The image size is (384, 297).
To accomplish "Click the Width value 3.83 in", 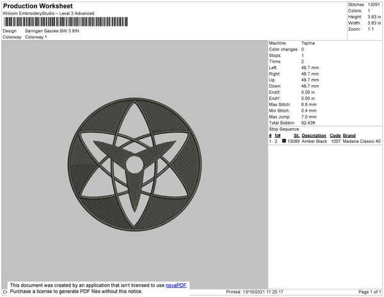I will click(374, 23).
